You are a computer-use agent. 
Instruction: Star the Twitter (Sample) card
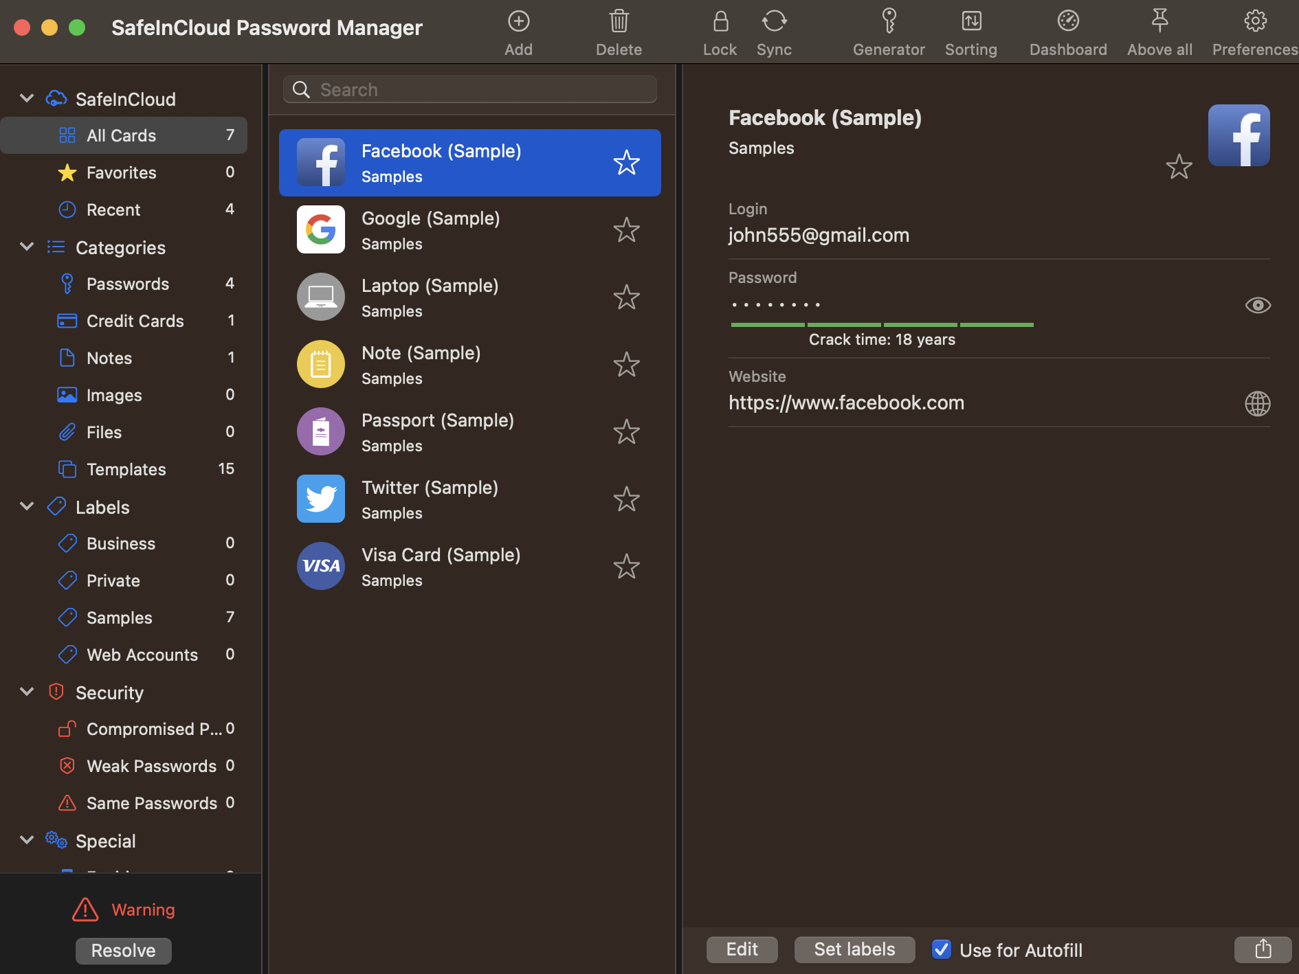[626, 499]
